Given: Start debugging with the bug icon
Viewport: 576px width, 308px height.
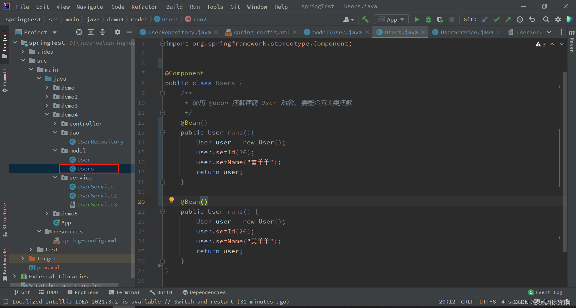Looking at the screenshot, I should 428,19.
